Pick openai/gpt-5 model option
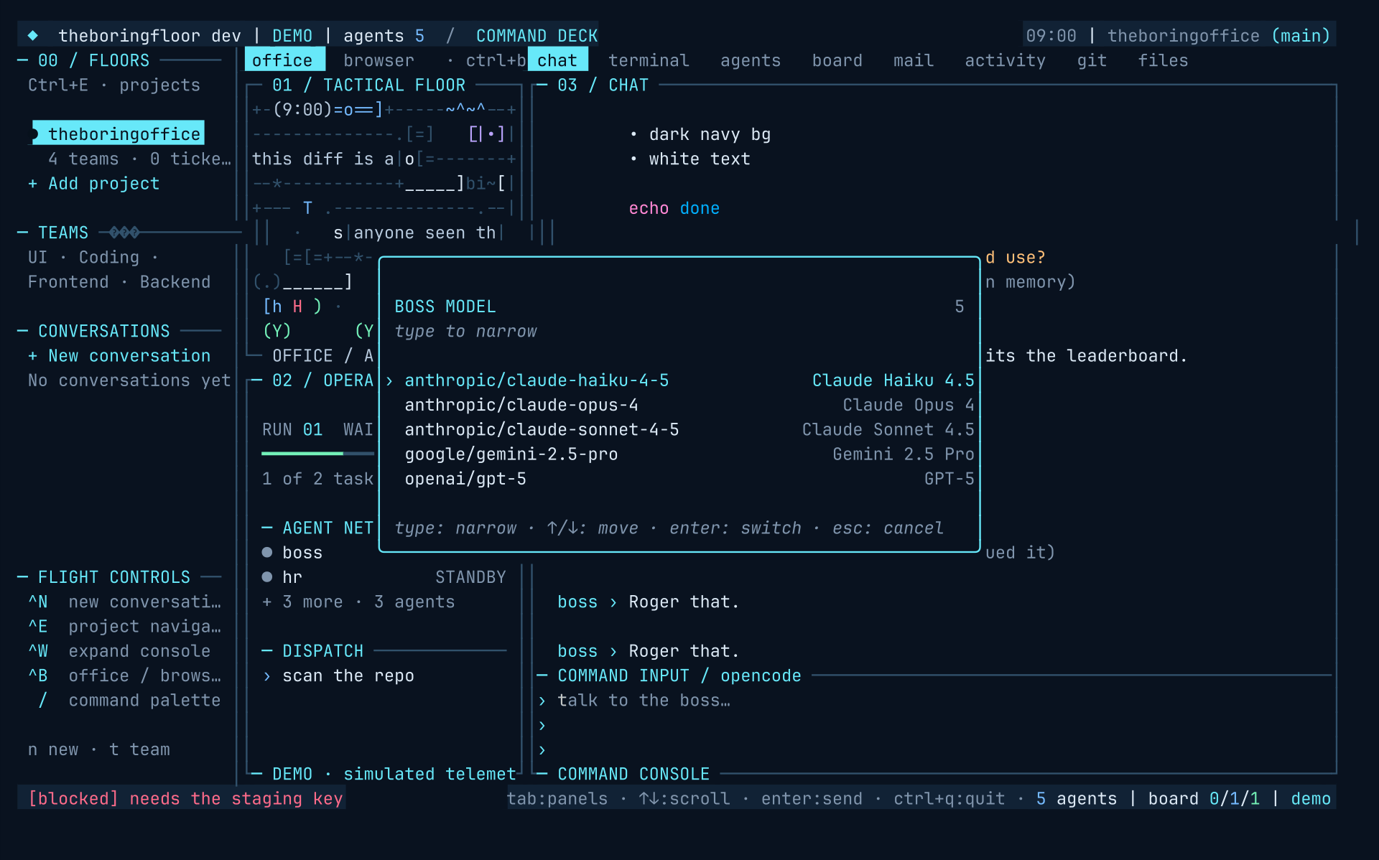Image resolution: width=1379 pixels, height=860 pixels. 679,478
